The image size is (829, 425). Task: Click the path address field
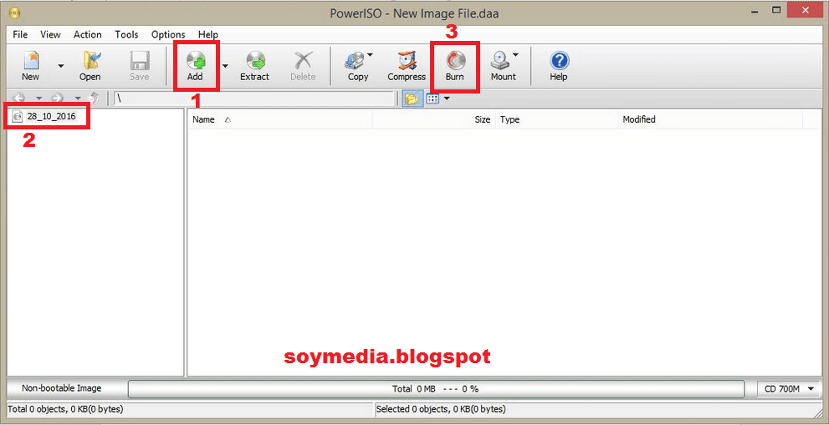click(x=254, y=99)
